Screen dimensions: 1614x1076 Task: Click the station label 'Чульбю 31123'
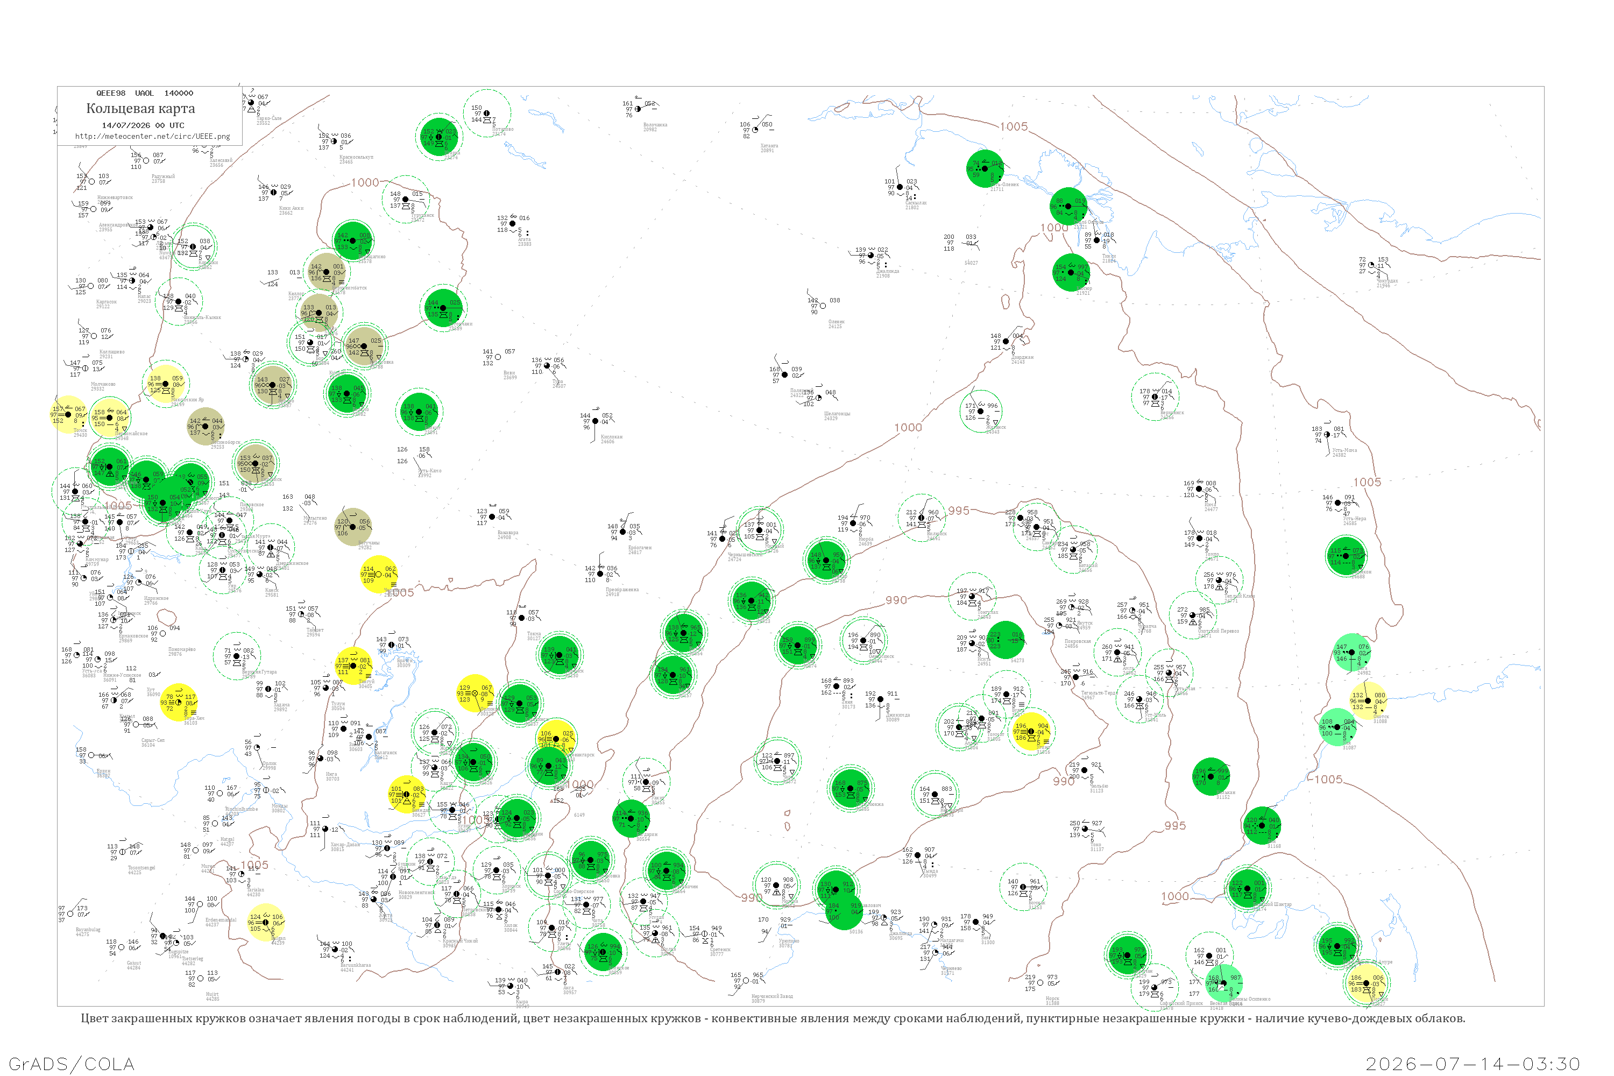coord(1099,789)
